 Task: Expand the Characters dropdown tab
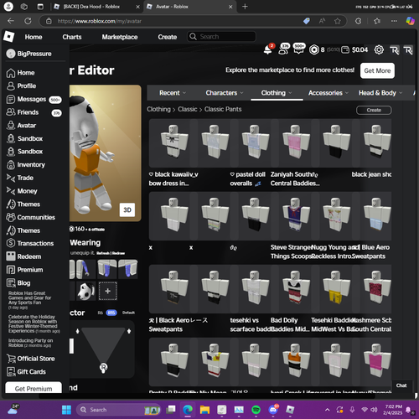pos(225,93)
